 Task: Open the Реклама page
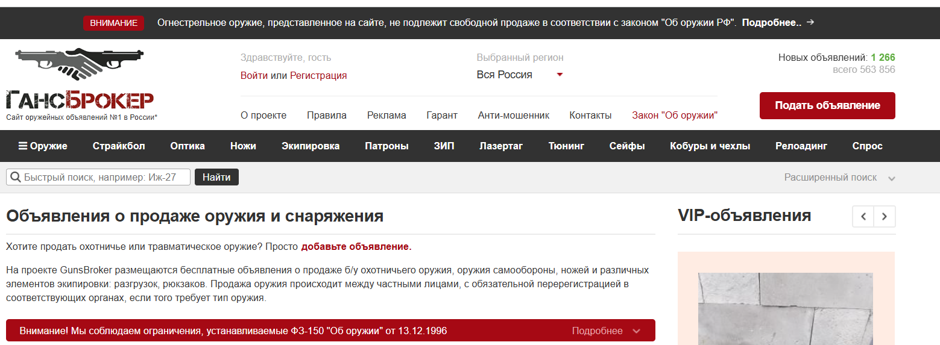pos(386,115)
